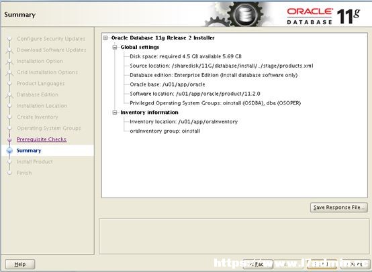This screenshot has width=372, height=272.
Task: Collapse the Oracle Database 11g Release 2 Installer node
Action: tap(105, 38)
